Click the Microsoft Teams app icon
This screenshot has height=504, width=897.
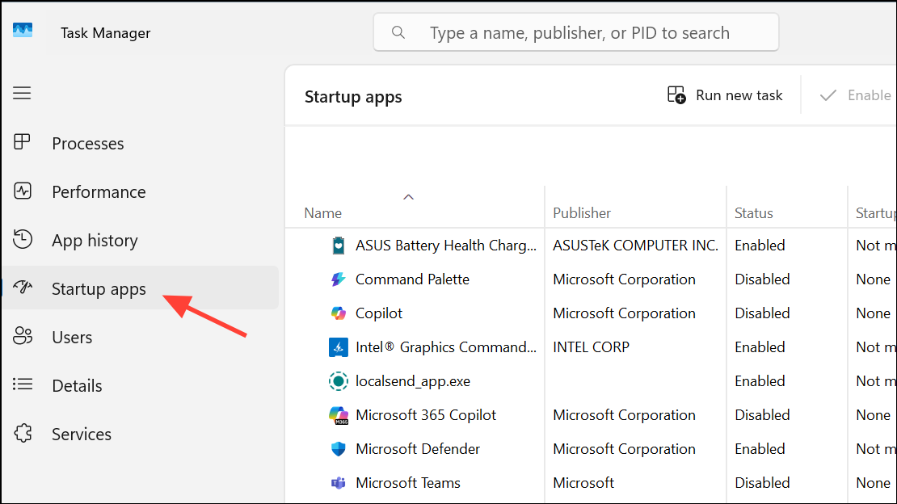tap(338, 482)
